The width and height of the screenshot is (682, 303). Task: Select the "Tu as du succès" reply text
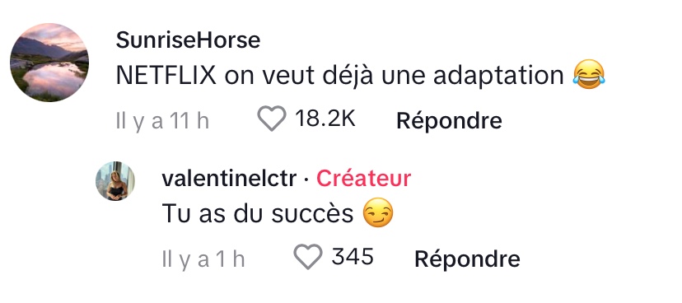coord(258,213)
